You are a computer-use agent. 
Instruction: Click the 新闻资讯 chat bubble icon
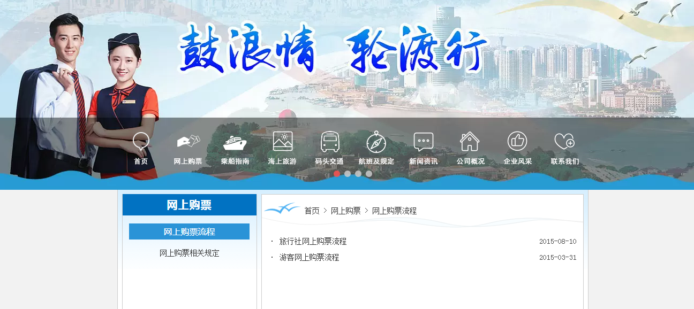(x=423, y=140)
